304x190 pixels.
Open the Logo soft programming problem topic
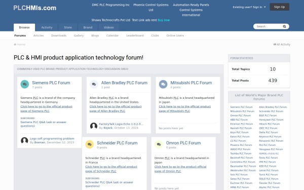tap(52, 139)
